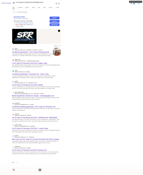Viewport: 143px width, 175px height.
Task: Open the Accessibility Feedback link
Action: click(x=6, y=3)
